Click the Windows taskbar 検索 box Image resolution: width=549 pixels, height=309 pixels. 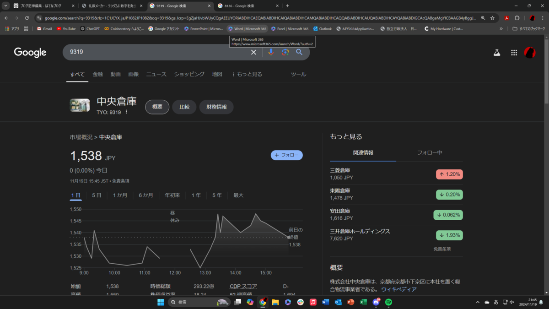pyautogui.click(x=198, y=302)
